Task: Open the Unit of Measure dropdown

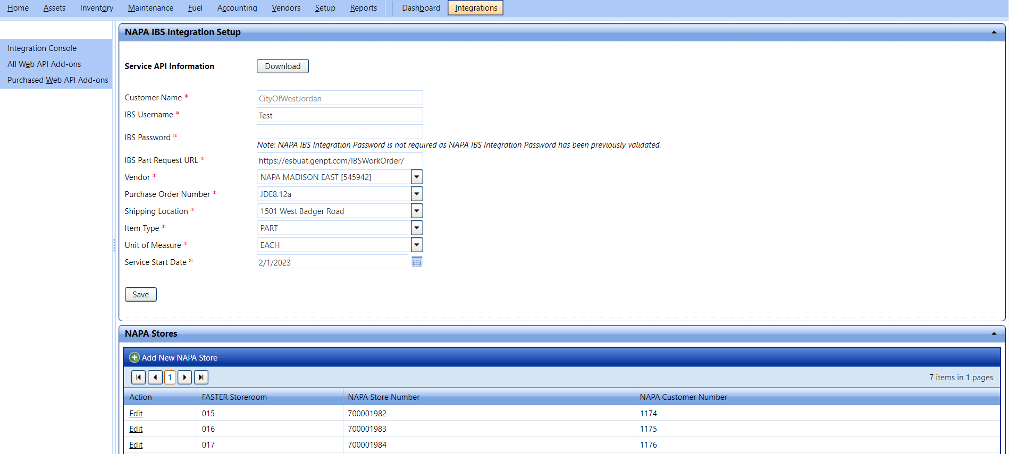Action: [x=417, y=245]
